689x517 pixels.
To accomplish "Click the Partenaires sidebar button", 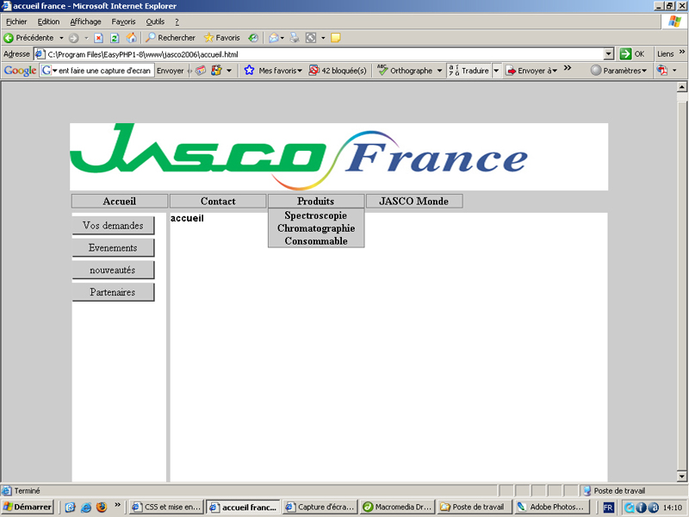I will pyautogui.click(x=113, y=292).
